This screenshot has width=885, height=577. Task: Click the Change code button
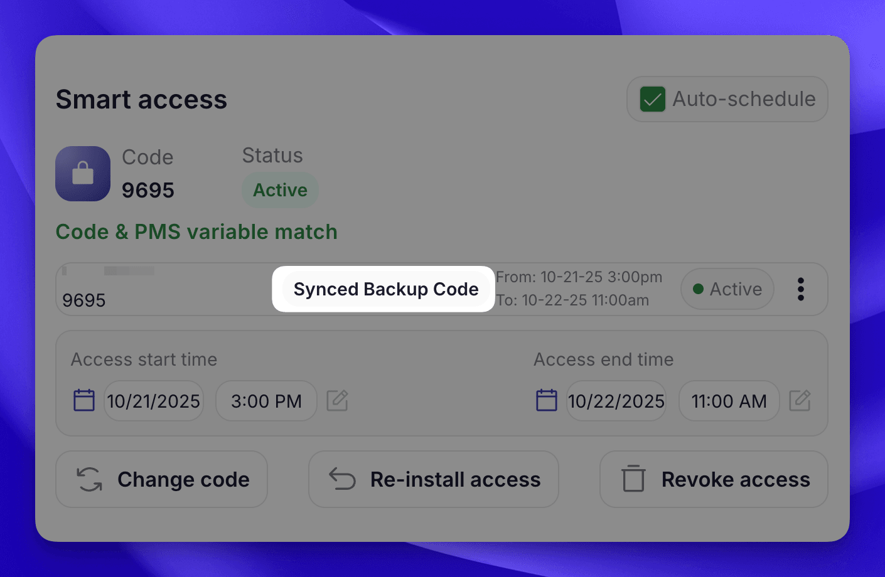point(161,479)
